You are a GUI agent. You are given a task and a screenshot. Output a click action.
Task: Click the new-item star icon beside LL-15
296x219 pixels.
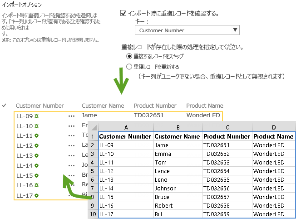36,175
